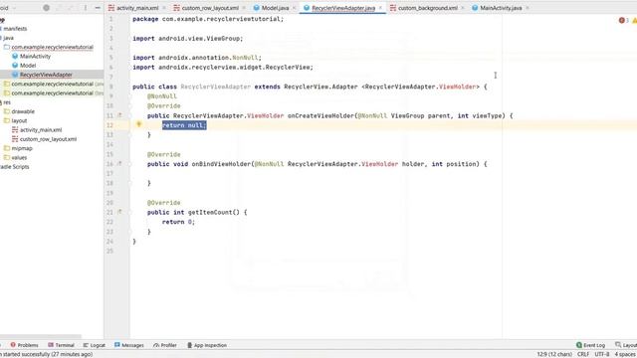This screenshot has width=637, height=358.
Task: Close the Model.java tab
Action: point(295,8)
